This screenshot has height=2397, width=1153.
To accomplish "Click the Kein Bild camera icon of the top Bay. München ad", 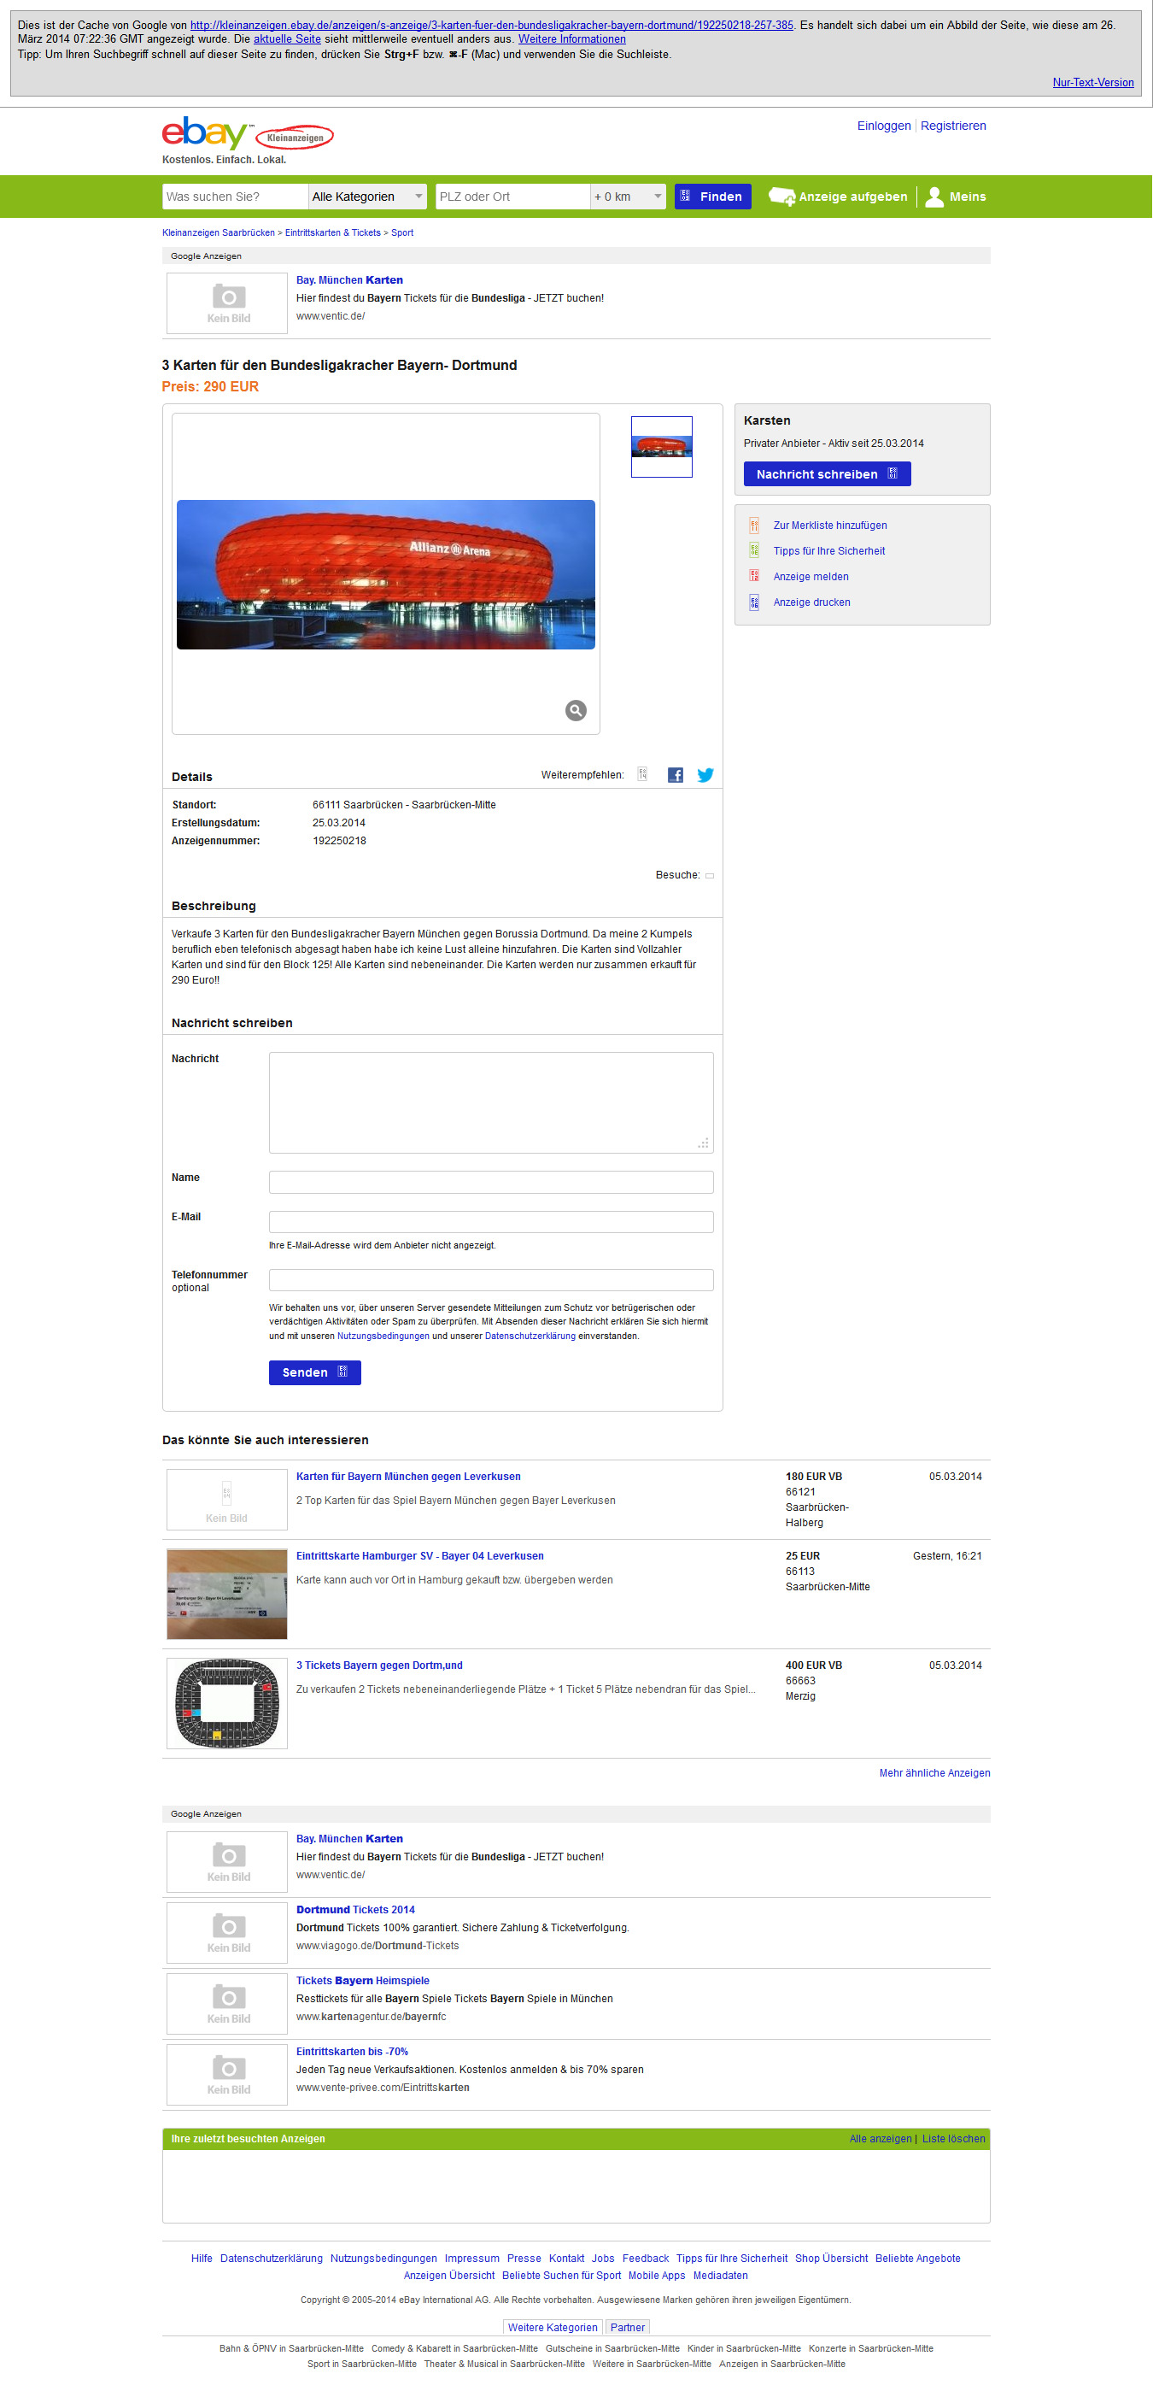I will 228,303.
